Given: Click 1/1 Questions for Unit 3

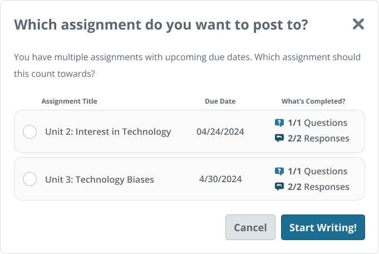Looking at the screenshot, I should tap(317, 171).
